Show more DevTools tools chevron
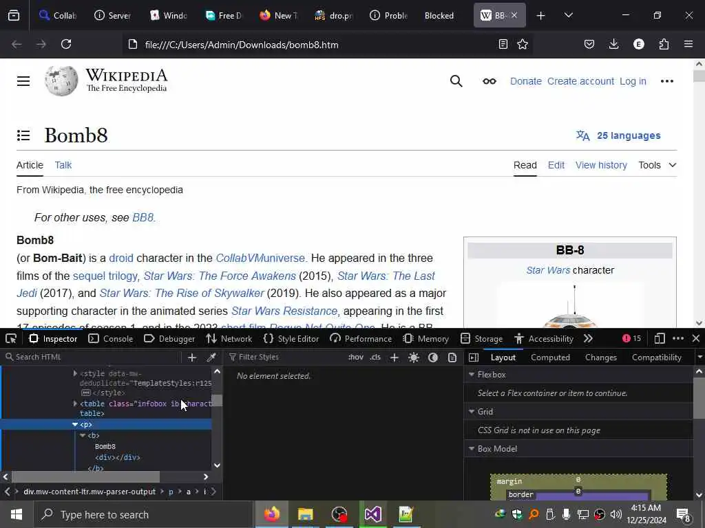The height and width of the screenshot is (528, 705). [x=588, y=338]
